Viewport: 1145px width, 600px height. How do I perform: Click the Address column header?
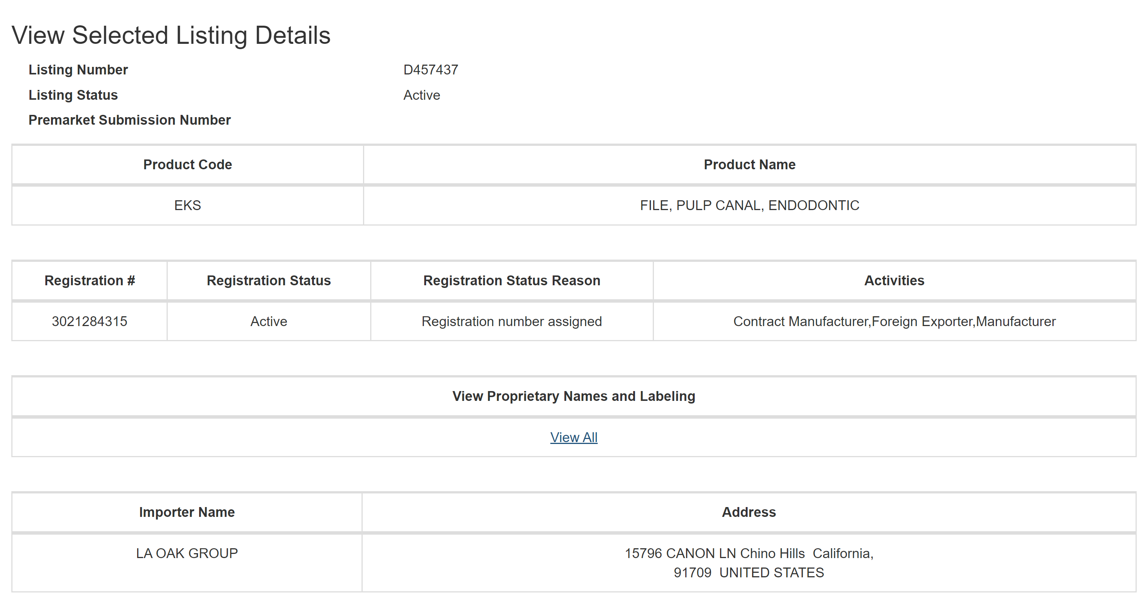pyautogui.click(x=748, y=512)
